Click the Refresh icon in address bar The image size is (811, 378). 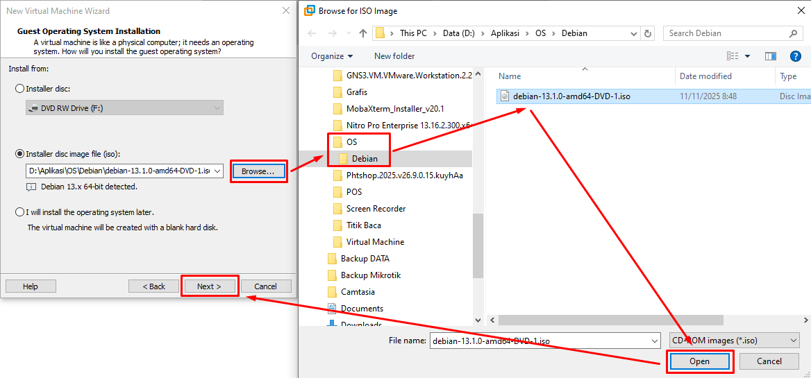coord(648,33)
